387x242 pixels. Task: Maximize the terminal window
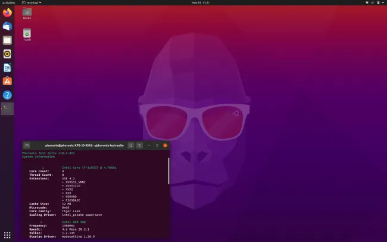(x=157, y=145)
